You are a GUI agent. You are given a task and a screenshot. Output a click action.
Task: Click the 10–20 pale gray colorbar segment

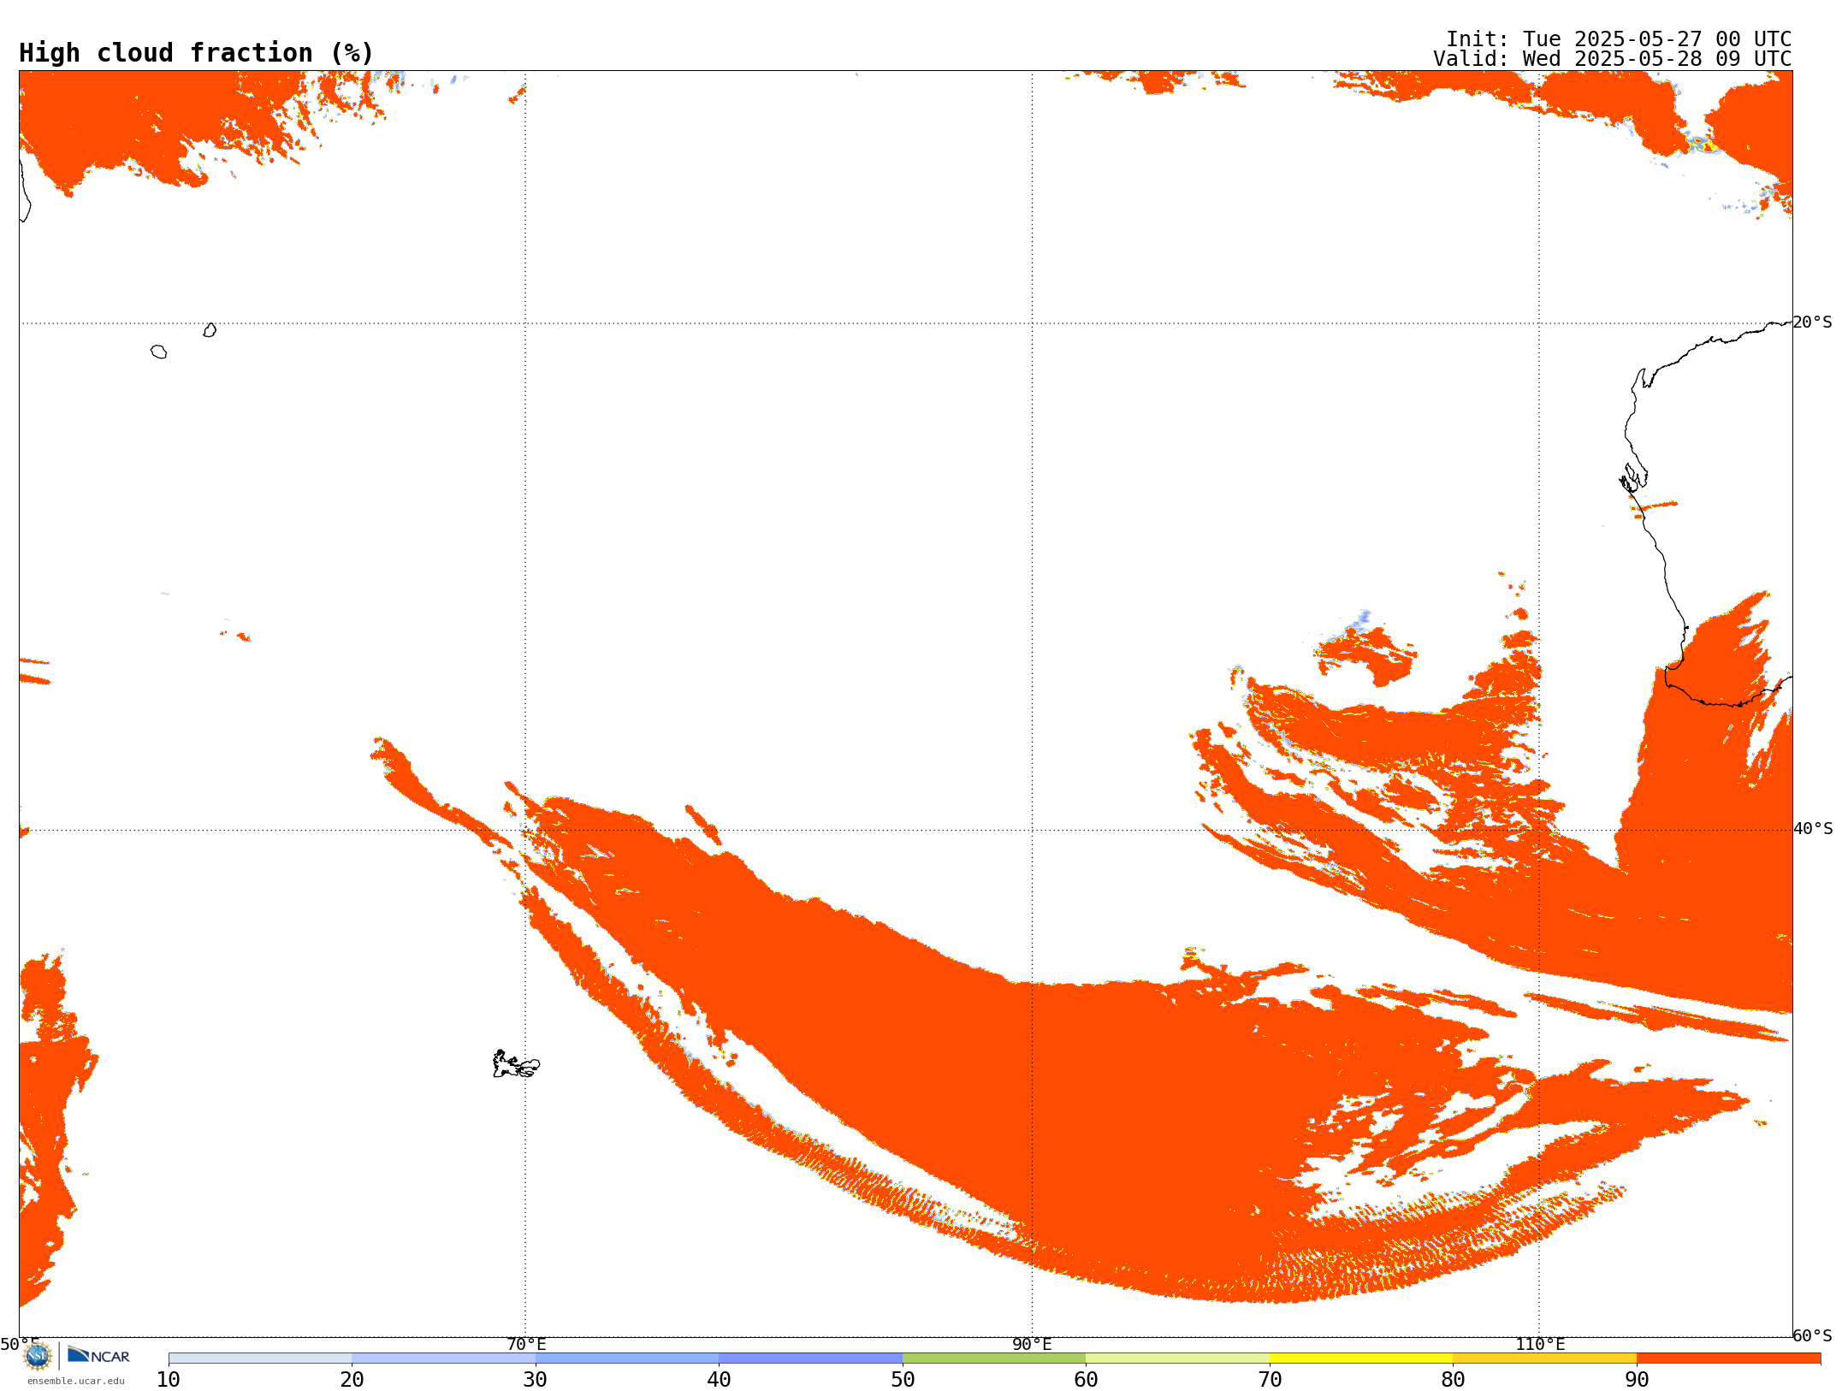260,1358
